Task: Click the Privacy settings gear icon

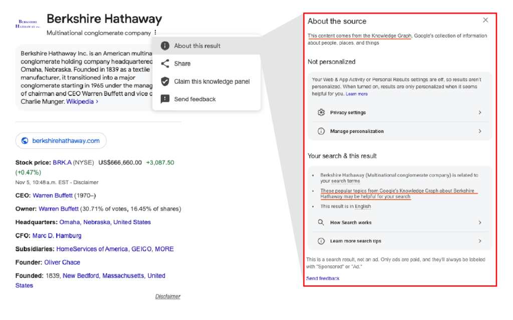Action: point(321,112)
